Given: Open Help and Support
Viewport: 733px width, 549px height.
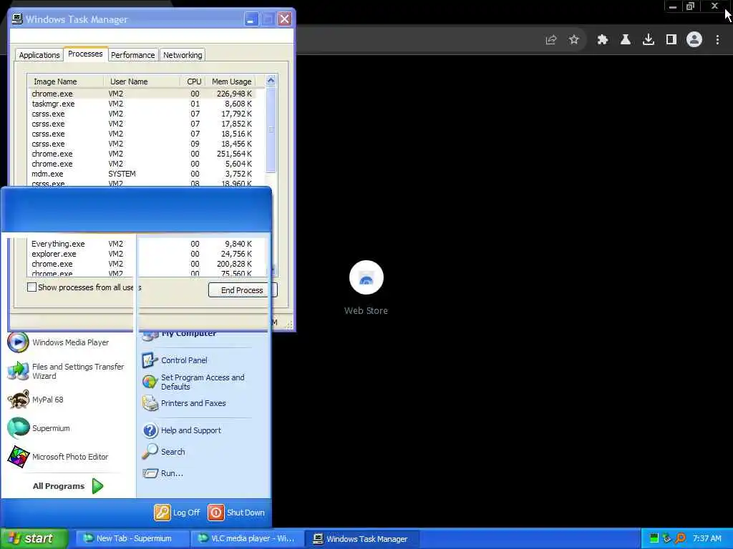Looking at the screenshot, I should click(x=182, y=430).
